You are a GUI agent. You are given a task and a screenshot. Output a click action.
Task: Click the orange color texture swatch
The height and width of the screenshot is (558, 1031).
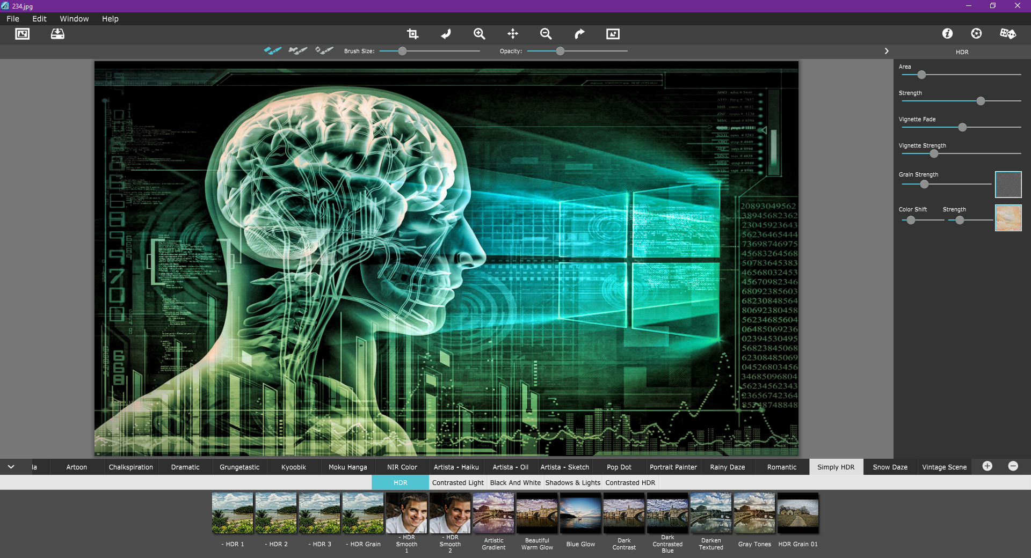point(1008,218)
